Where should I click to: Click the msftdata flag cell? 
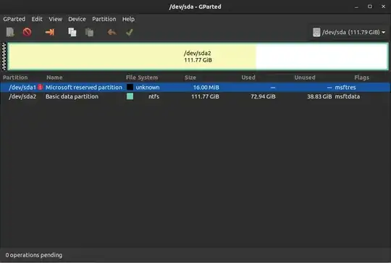[x=347, y=96]
